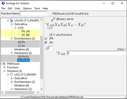This screenshot has height=99, width=127.
Task: Maximize the FactSage Solution window
Action: [x=113, y=3]
